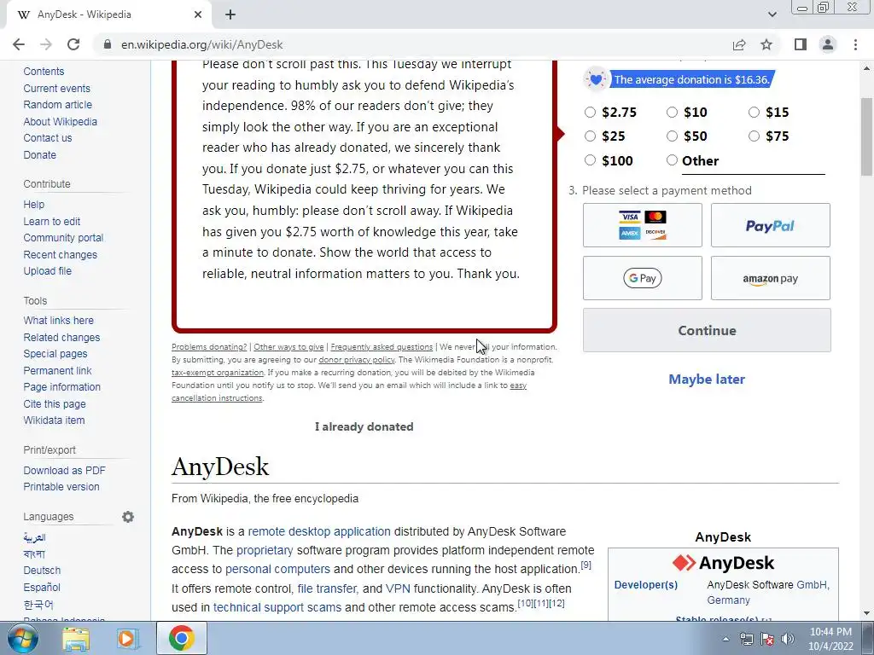Open the tab search chevron
Screen dimensions: 874x655
tap(772, 15)
